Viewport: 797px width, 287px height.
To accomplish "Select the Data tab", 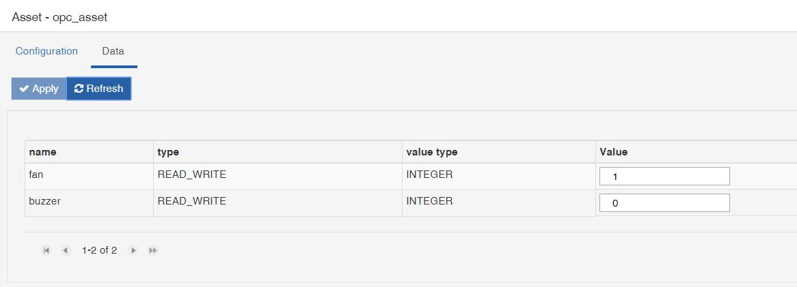I will pyautogui.click(x=113, y=51).
